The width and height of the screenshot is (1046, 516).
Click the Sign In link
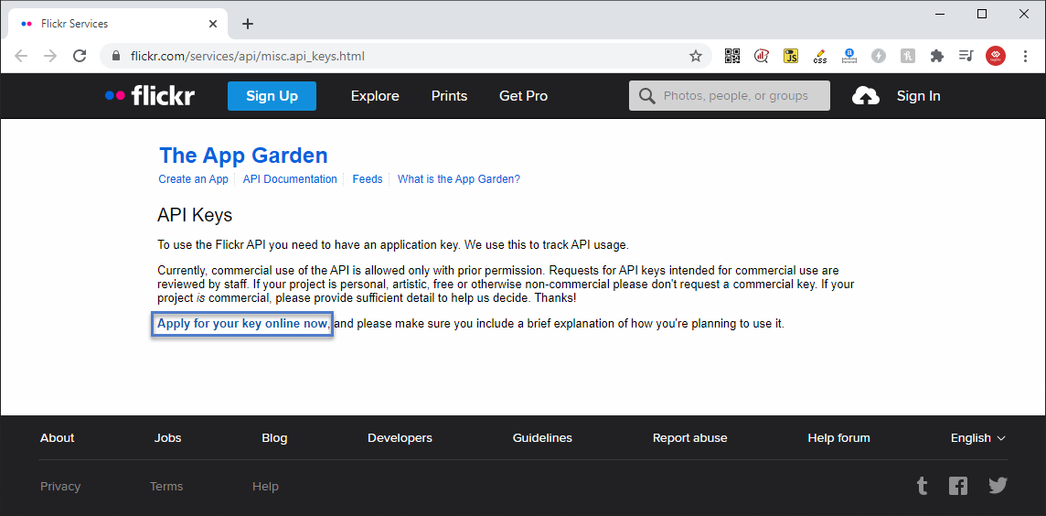[x=919, y=96]
